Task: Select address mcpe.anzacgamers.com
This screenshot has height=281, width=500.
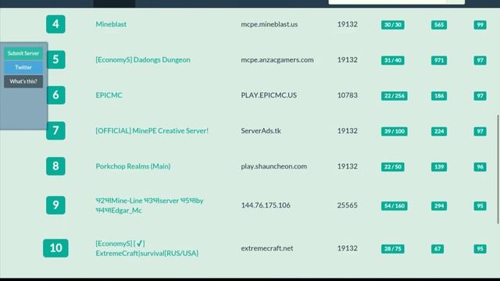Action: point(277,59)
